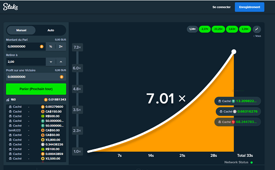Viewport: 275px width, 170px height.
Task: Open the 1,34× previous round result
Action: (192, 29)
